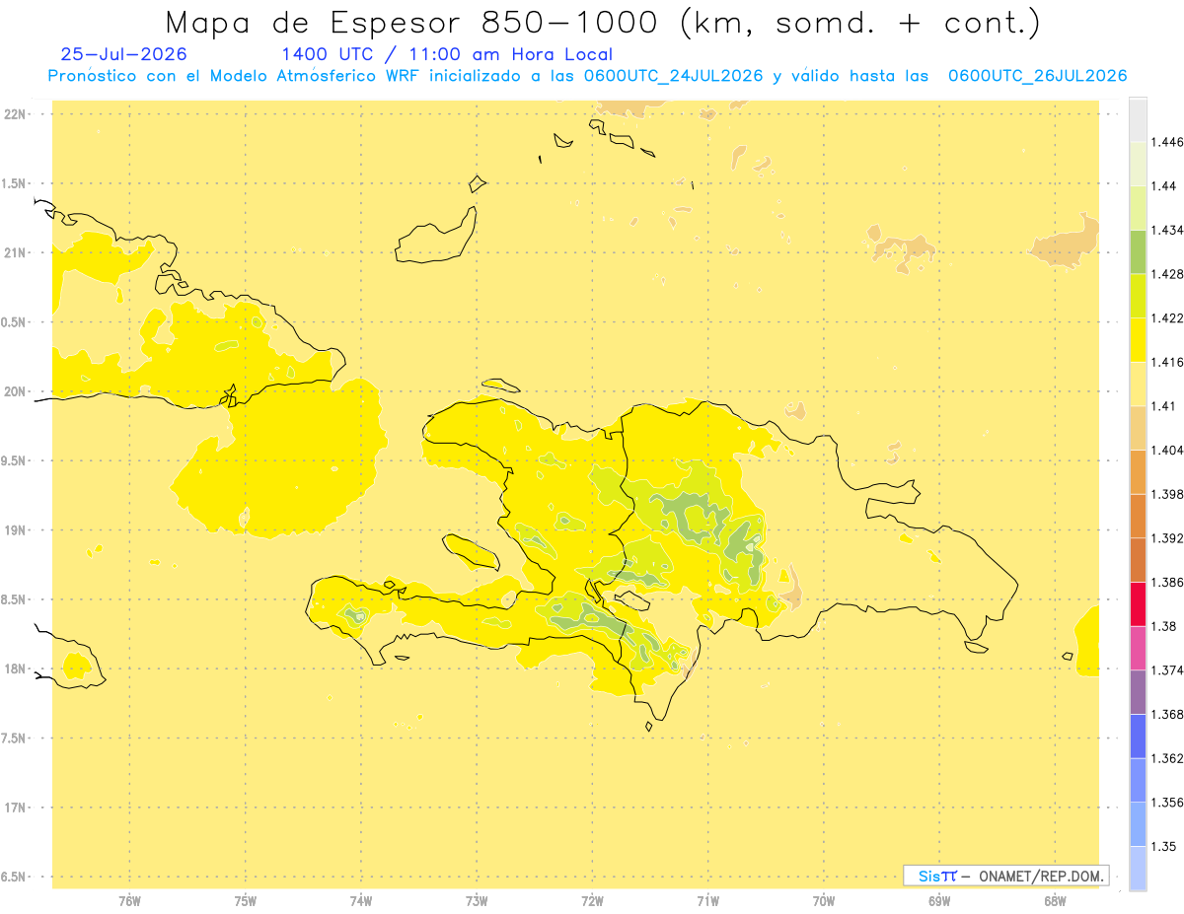Click the tan 1.404–1.41 colorbar segment

(1138, 428)
